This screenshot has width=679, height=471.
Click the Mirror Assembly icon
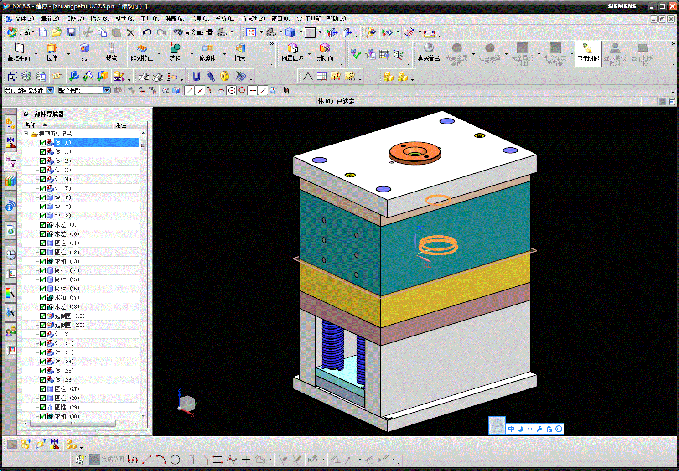pyautogui.click(x=55, y=444)
